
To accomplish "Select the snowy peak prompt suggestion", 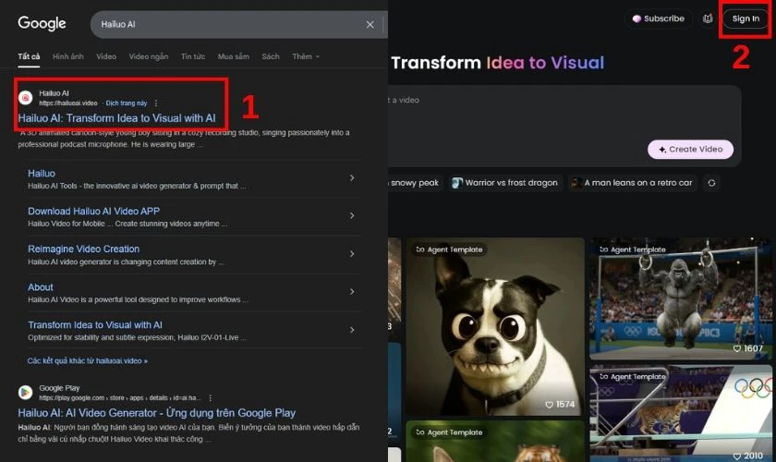I will point(415,183).
